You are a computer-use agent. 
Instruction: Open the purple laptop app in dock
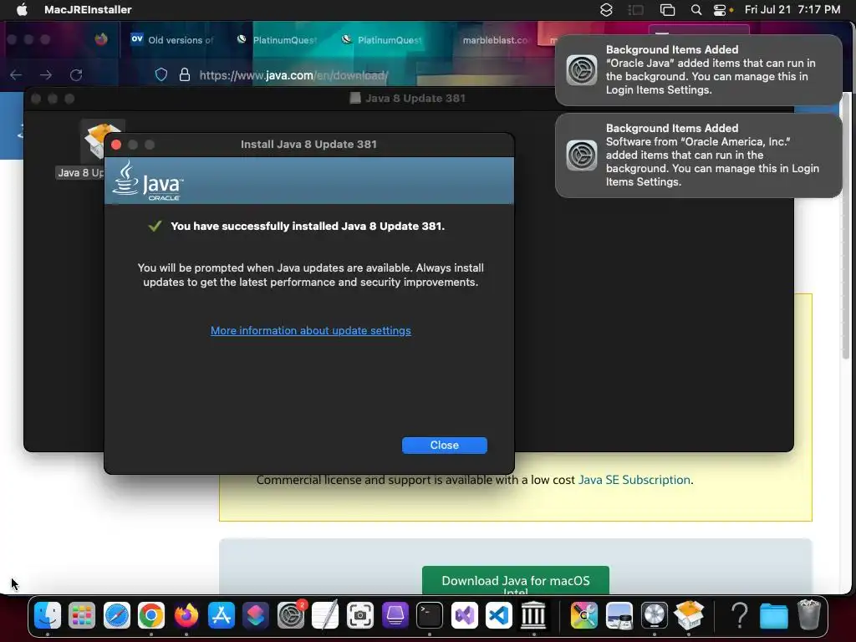395,615
